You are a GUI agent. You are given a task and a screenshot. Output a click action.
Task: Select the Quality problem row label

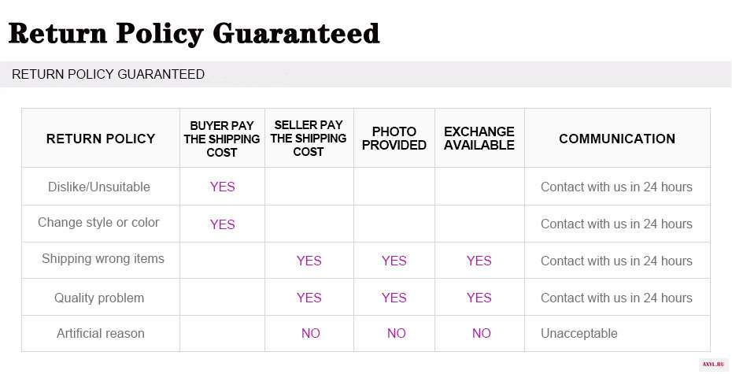[x=99, y=298]
